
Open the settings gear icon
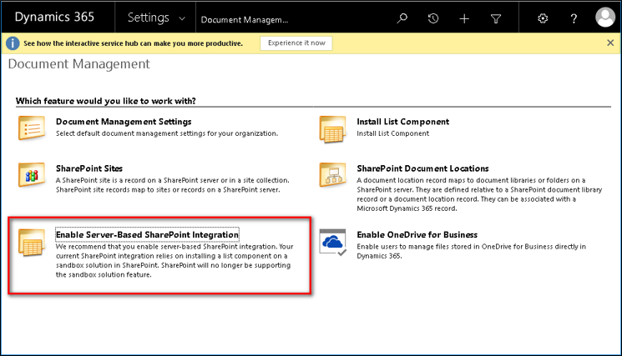(x=543, y=18)
